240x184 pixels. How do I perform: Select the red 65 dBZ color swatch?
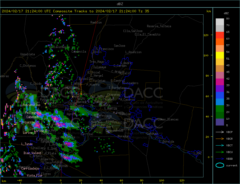220,35
